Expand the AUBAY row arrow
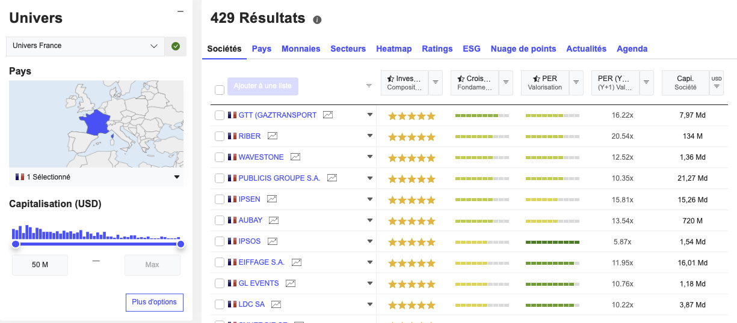The width and height of the screenshot is (737, 323). (370, 220)
